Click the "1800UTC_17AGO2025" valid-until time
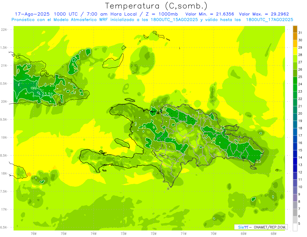The image size is (307, 237). [269, 20]
